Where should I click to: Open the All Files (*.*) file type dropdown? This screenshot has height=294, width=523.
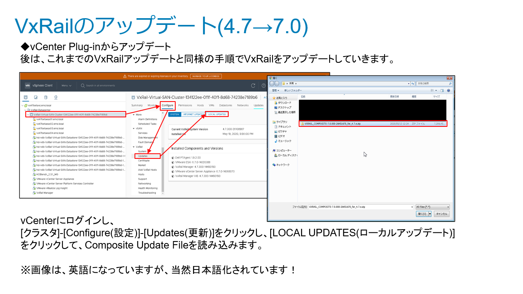(x=432, y=207)
